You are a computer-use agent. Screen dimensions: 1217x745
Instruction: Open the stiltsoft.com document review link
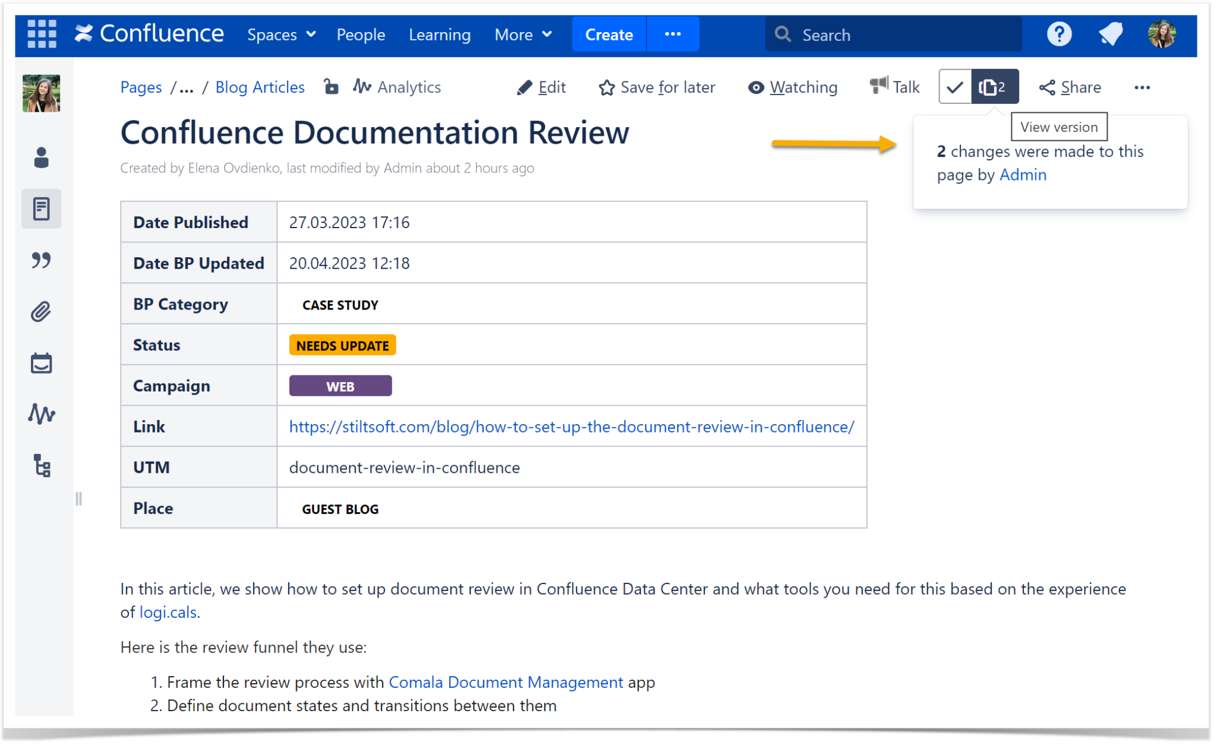pos(571,426)
